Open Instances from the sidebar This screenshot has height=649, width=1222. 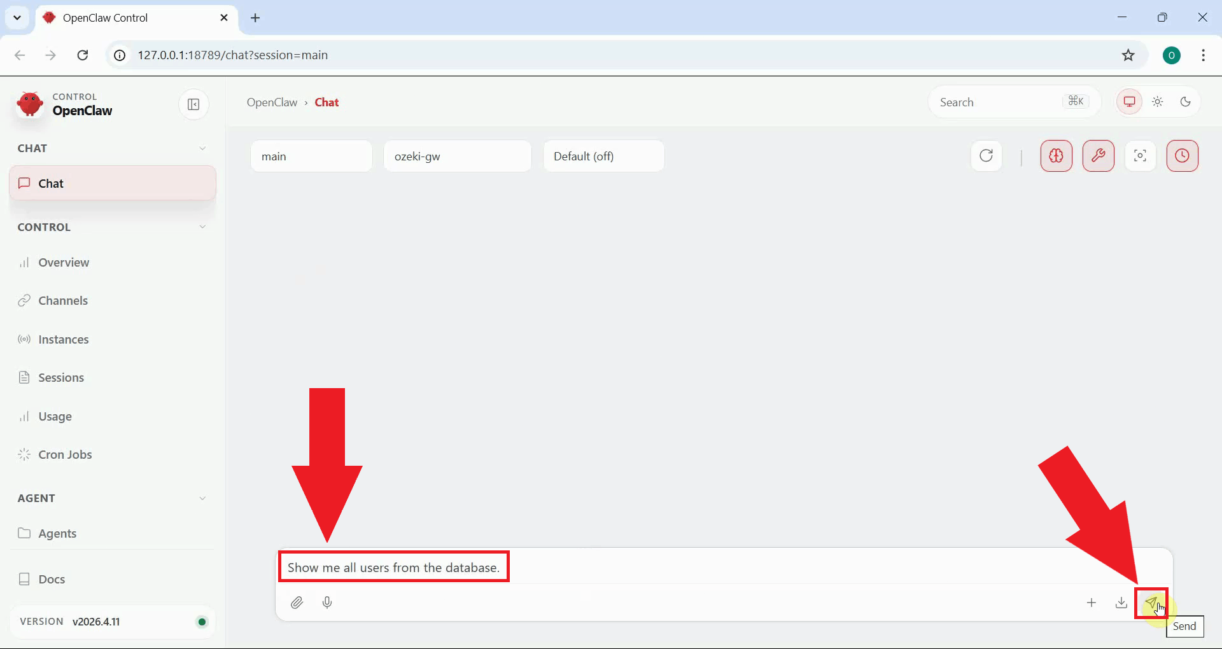(x=113, y=339)
